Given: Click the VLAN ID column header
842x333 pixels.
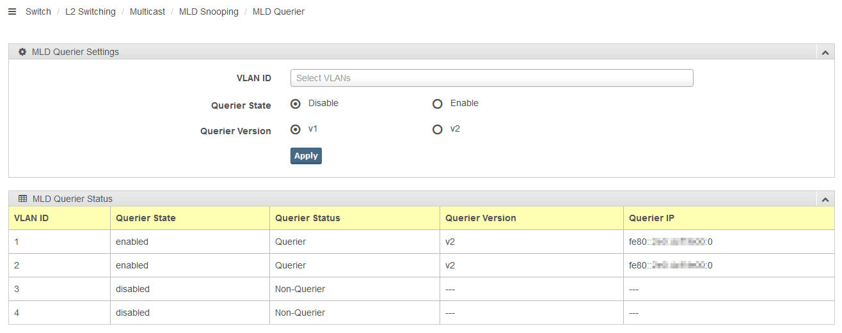Looking at the screenshot, I should [x=31, y=218].
